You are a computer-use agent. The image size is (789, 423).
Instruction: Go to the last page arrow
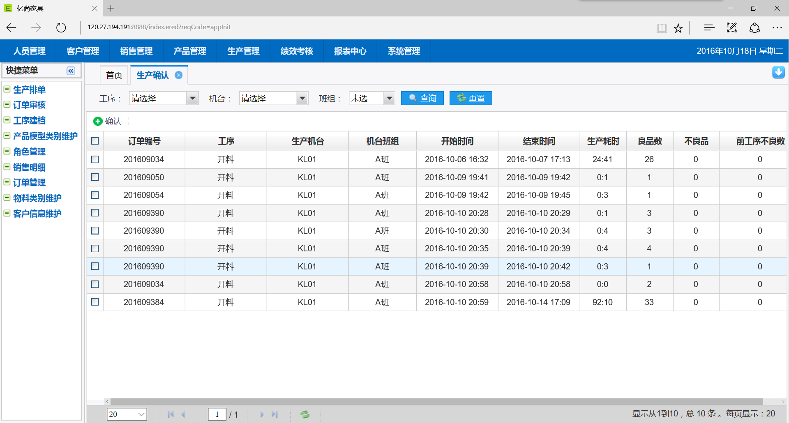(x=275, y=414)
